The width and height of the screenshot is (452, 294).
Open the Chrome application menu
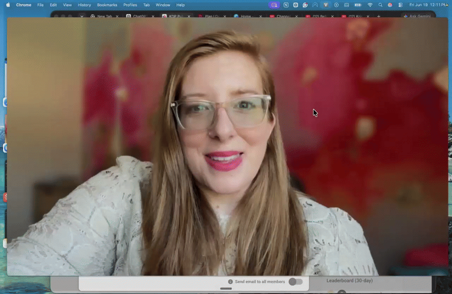tap(24, 5)
